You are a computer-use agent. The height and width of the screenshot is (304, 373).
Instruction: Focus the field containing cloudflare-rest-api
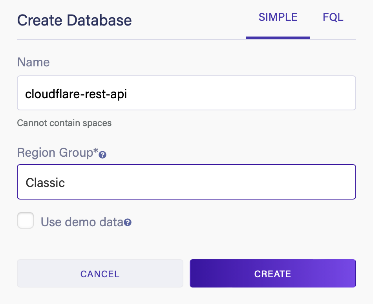(186, 93)
